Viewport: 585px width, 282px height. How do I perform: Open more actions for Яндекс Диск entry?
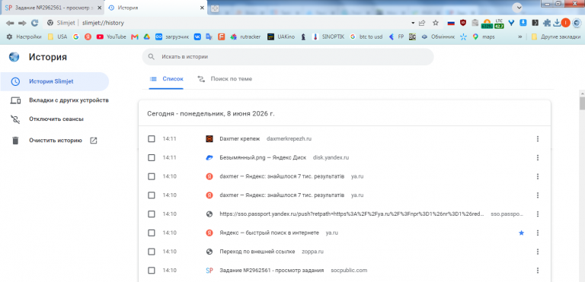pos(538,157)
